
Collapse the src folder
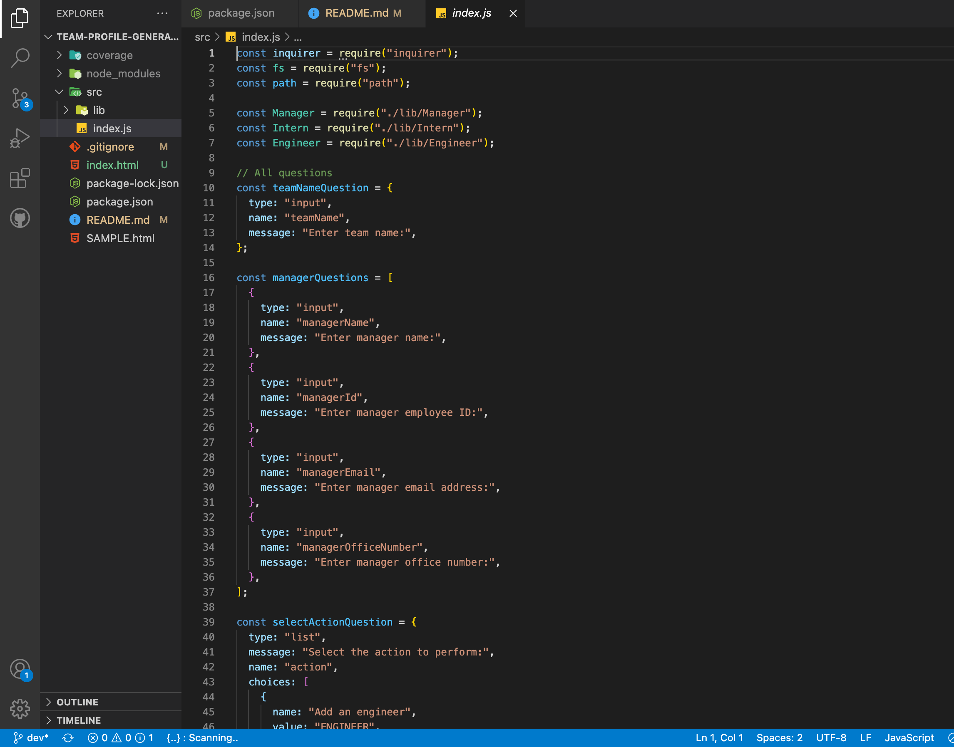[111, 92]
